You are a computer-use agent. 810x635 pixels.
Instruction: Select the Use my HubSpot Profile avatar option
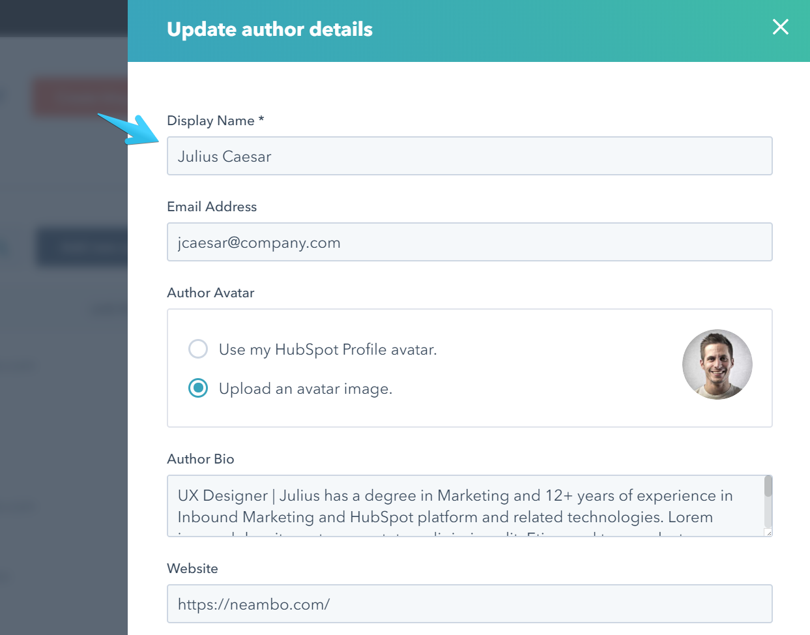click(x=198, y=349)
